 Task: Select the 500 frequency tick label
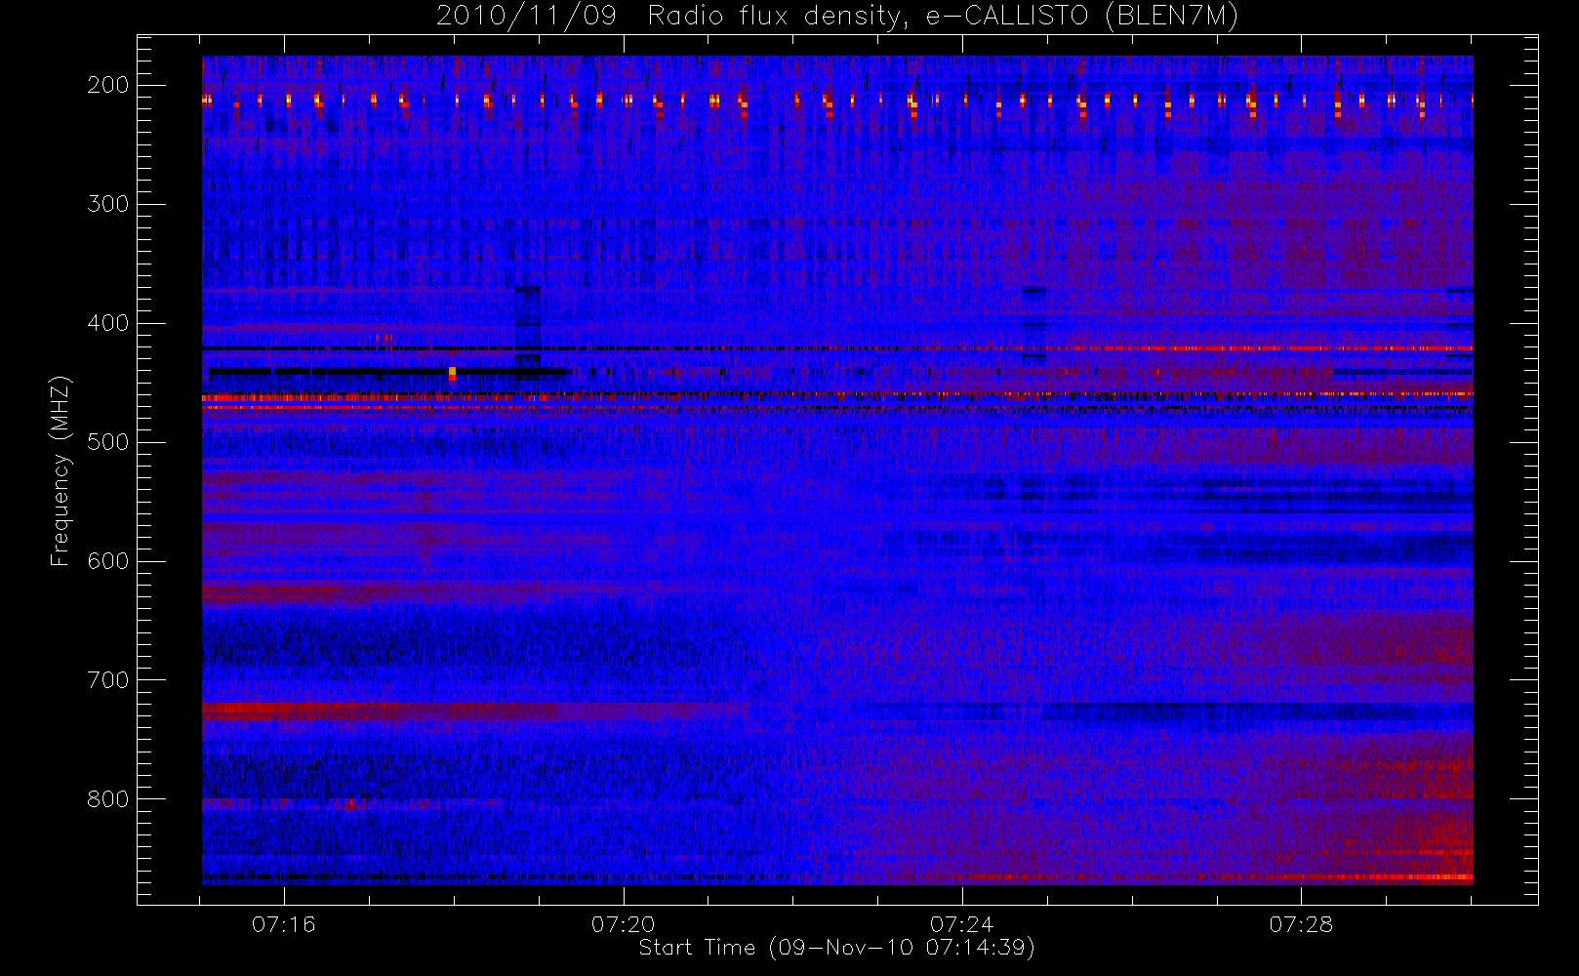[108, 442]
